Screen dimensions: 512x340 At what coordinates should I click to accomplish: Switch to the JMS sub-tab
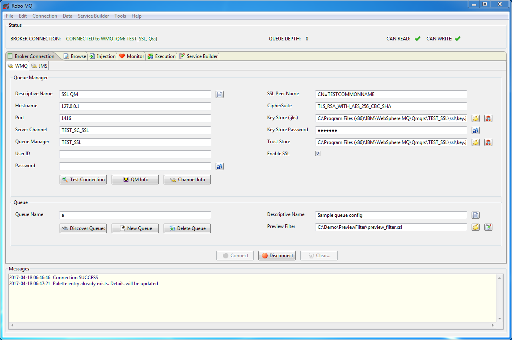[39, 66]
